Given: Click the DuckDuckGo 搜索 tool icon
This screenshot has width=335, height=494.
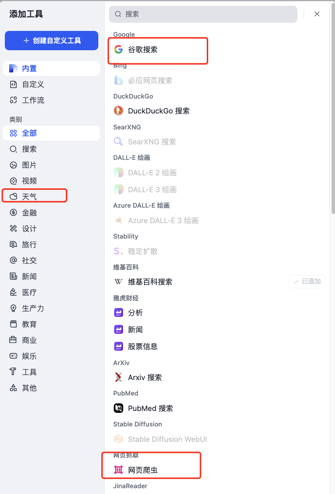Looking at the screenshot, I should (x=119, y=111).
